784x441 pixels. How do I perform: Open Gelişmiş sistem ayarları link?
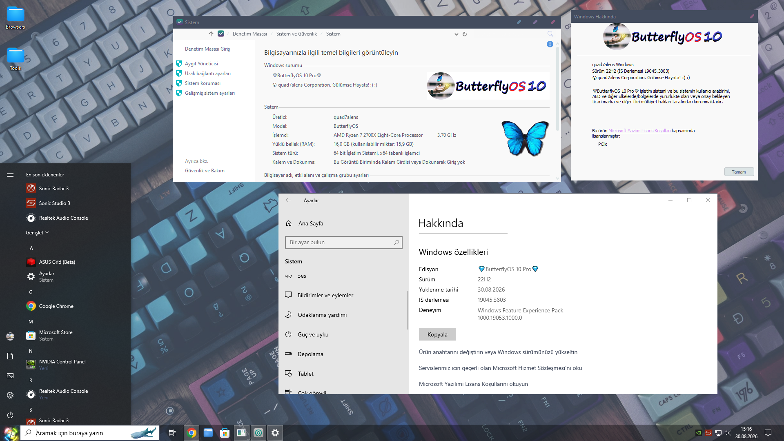210,93
